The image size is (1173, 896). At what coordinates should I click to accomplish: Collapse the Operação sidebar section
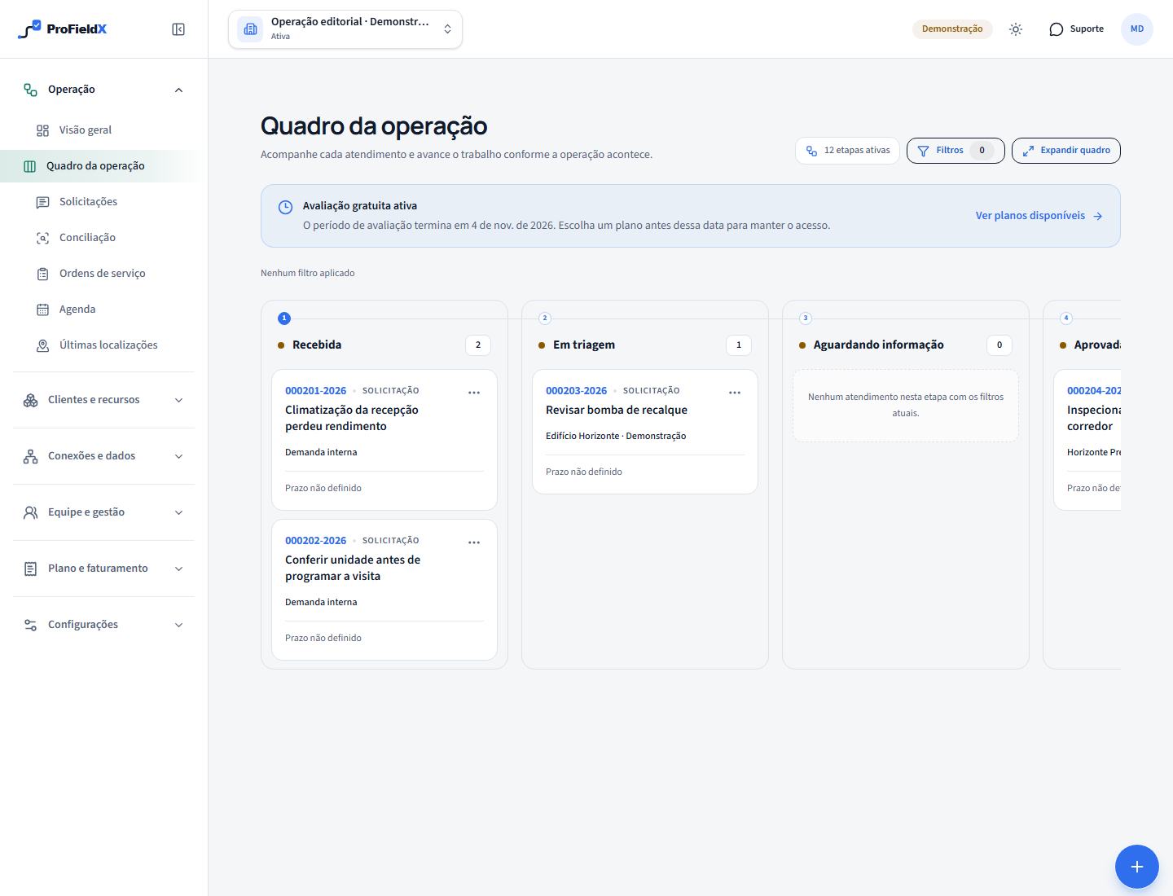[104, 90]
